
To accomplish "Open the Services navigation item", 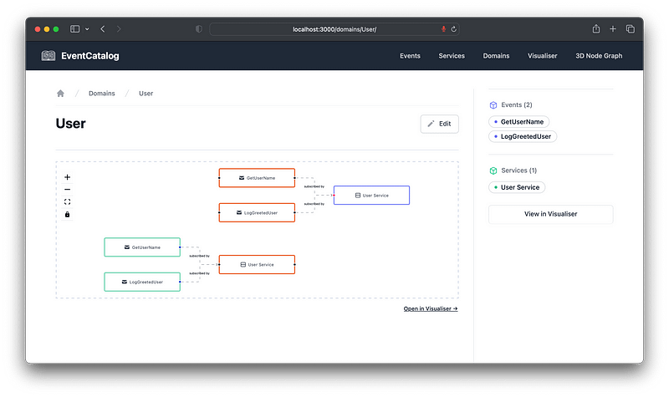I will pos(452,56).
